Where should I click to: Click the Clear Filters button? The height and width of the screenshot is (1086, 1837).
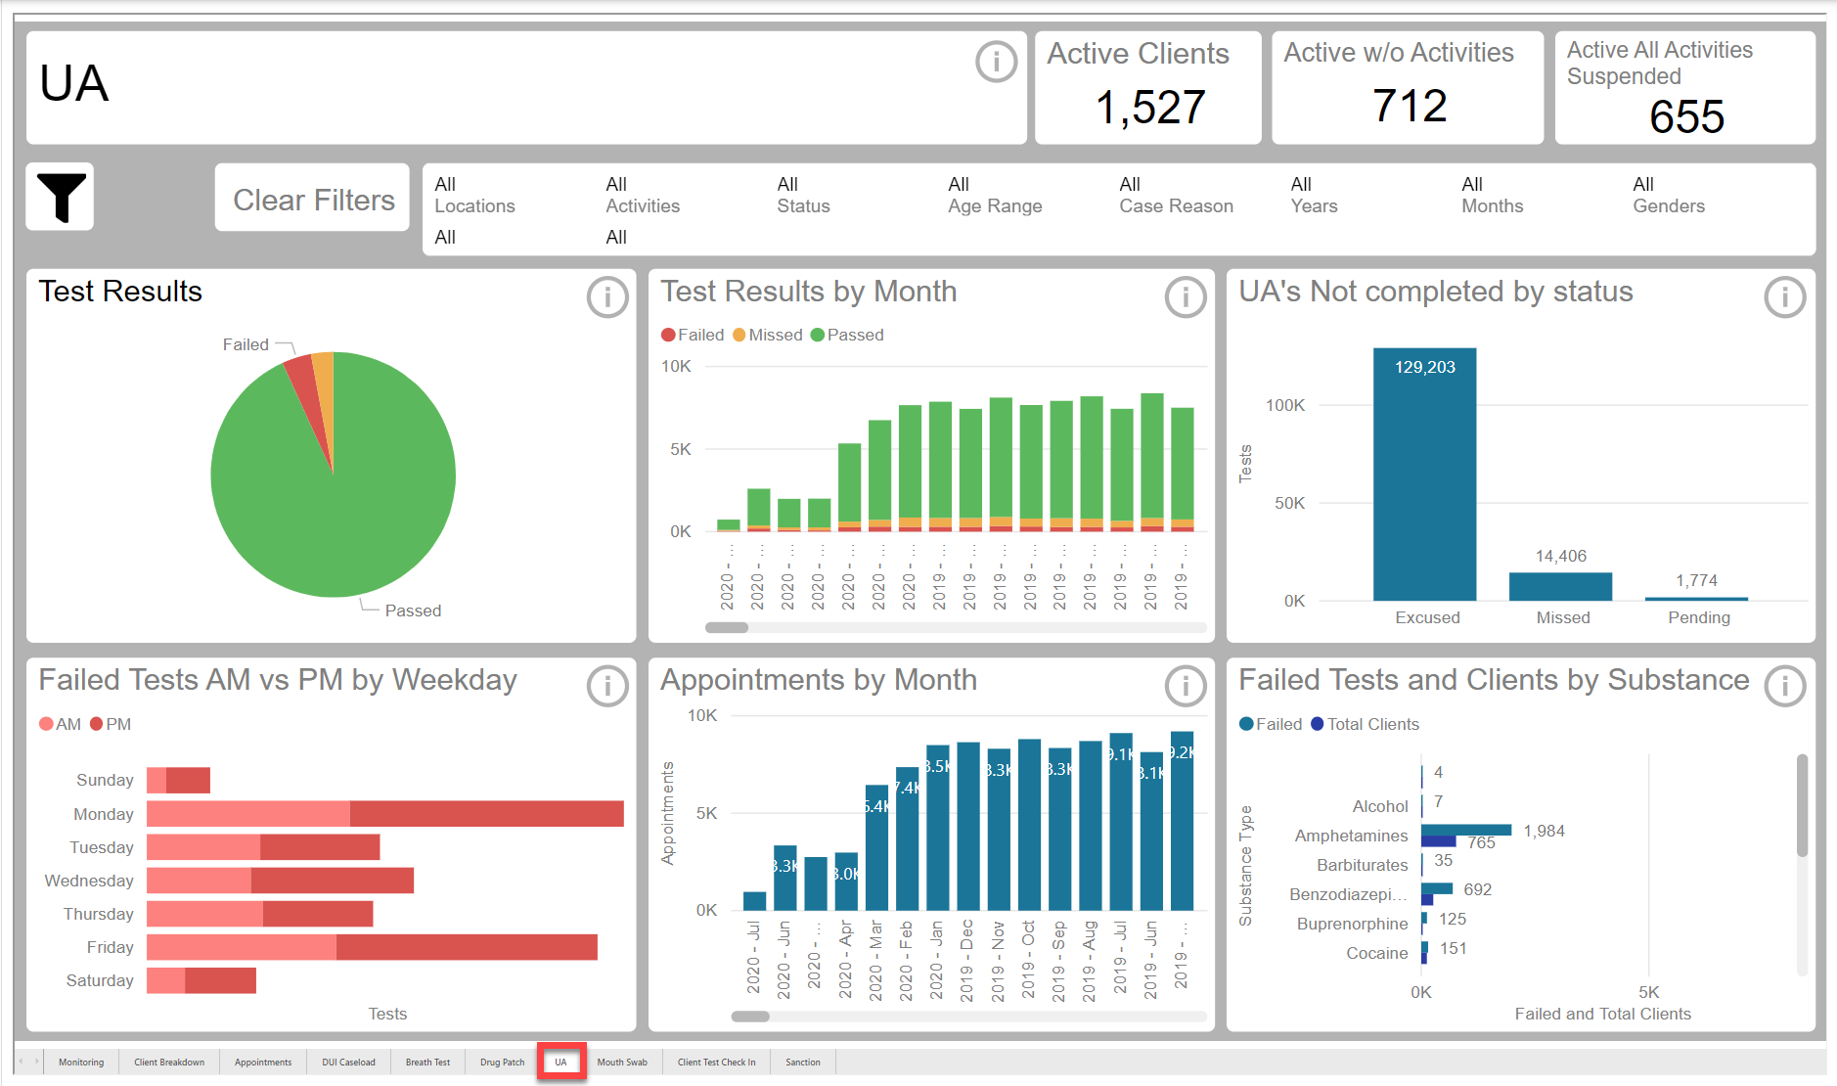[313, 200]
